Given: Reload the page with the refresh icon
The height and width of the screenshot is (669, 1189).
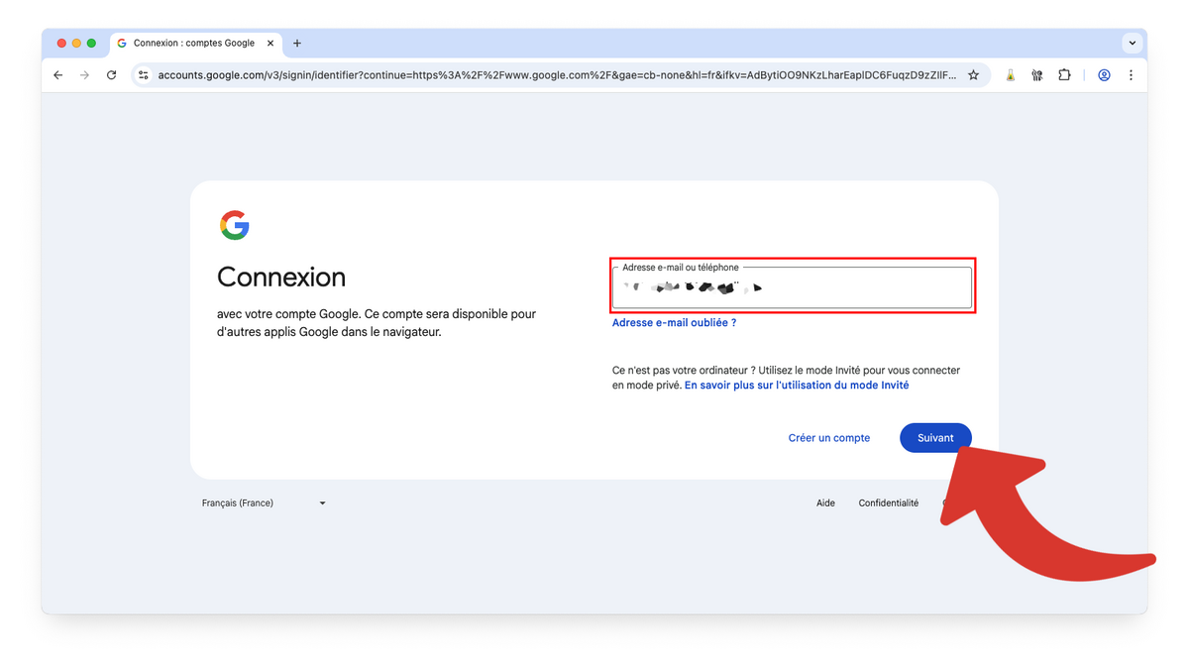Looking at the screenshot, I should point(111,75).
